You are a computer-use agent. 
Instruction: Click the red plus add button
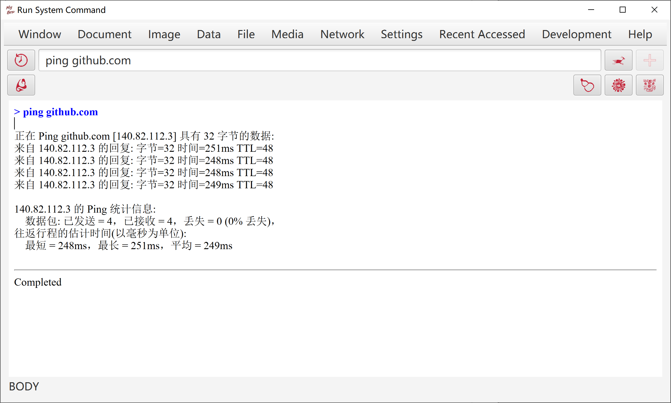click(649, 60)
